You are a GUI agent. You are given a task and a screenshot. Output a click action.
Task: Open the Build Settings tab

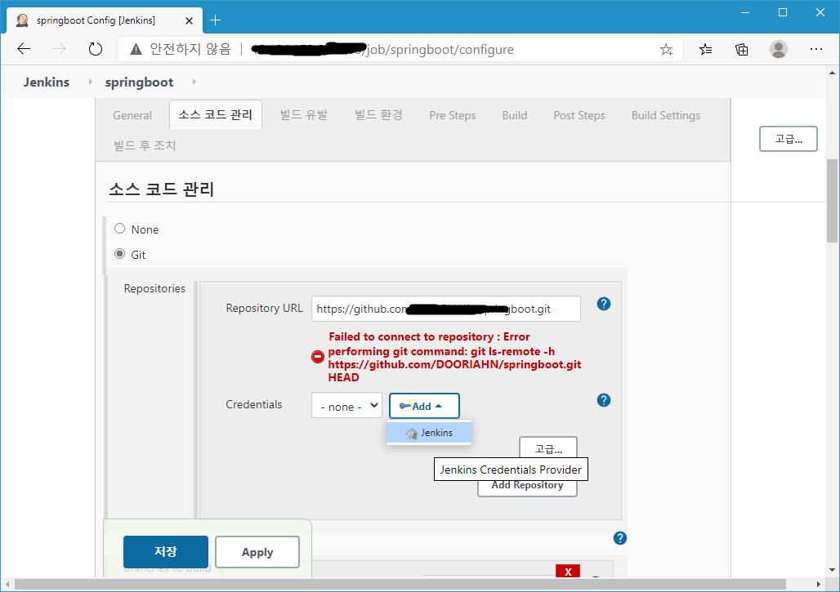pyautogui.click(x=666, y=115)
